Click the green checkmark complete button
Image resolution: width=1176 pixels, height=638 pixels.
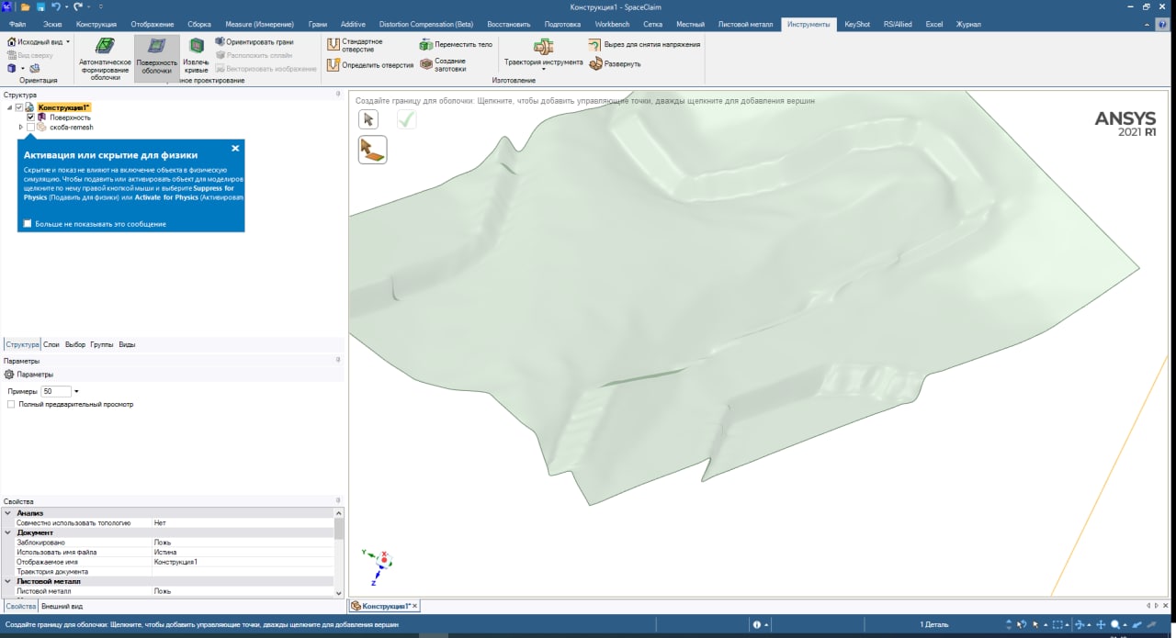406,118
